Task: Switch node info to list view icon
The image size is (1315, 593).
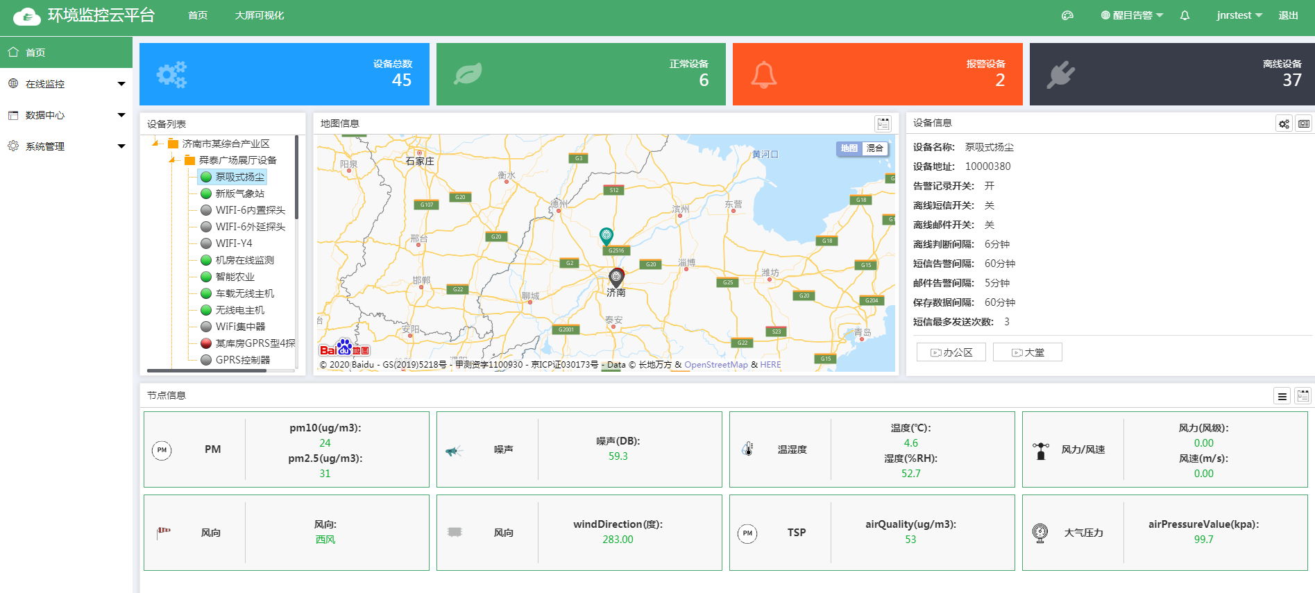Action: [x=1282, y=396]
